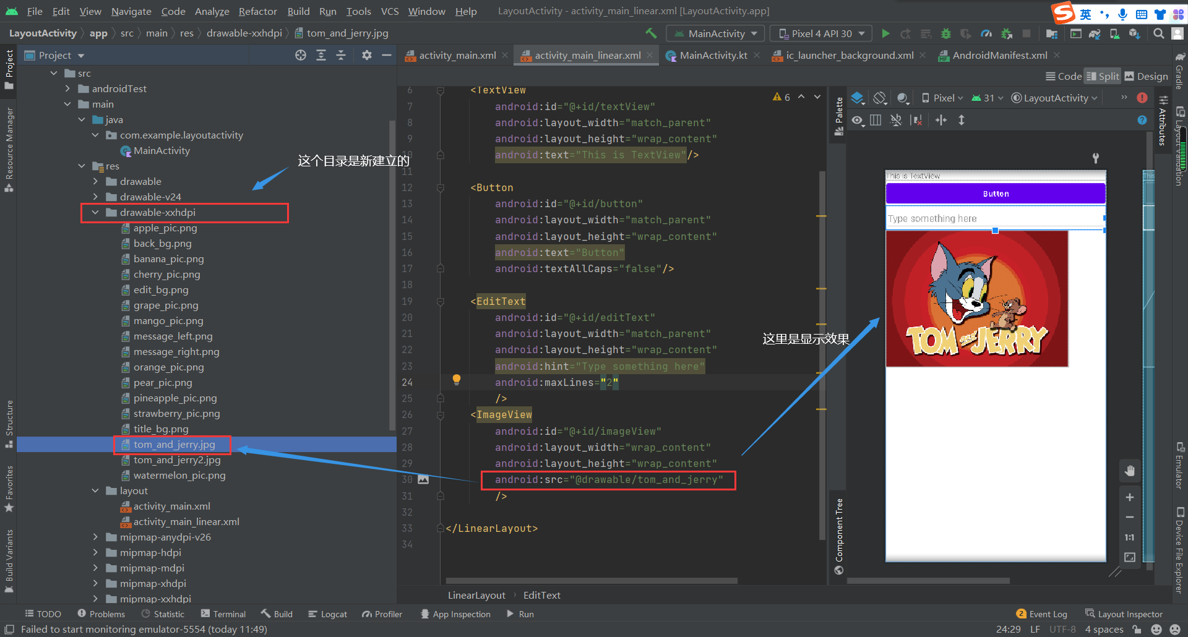Open the Pixel device preview dropdown
The image size is (1188, 637).
(x=942, y=98)
